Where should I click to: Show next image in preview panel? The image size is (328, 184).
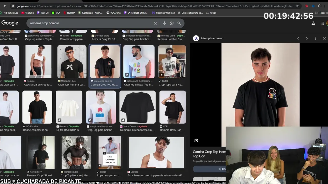pos(307,38)
